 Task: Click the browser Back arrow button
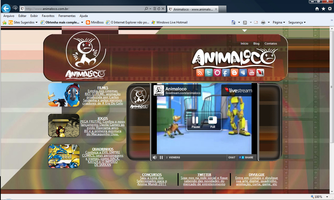pos(6,9)
